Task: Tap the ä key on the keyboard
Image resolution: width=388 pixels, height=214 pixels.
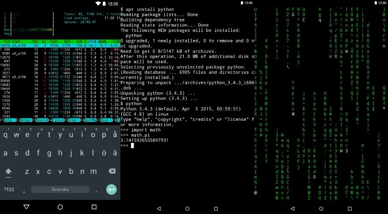Action: tap(115, 153)
